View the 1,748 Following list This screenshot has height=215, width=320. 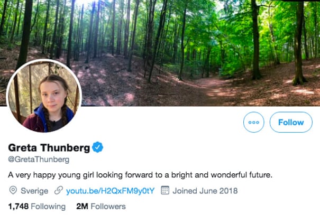36,206
